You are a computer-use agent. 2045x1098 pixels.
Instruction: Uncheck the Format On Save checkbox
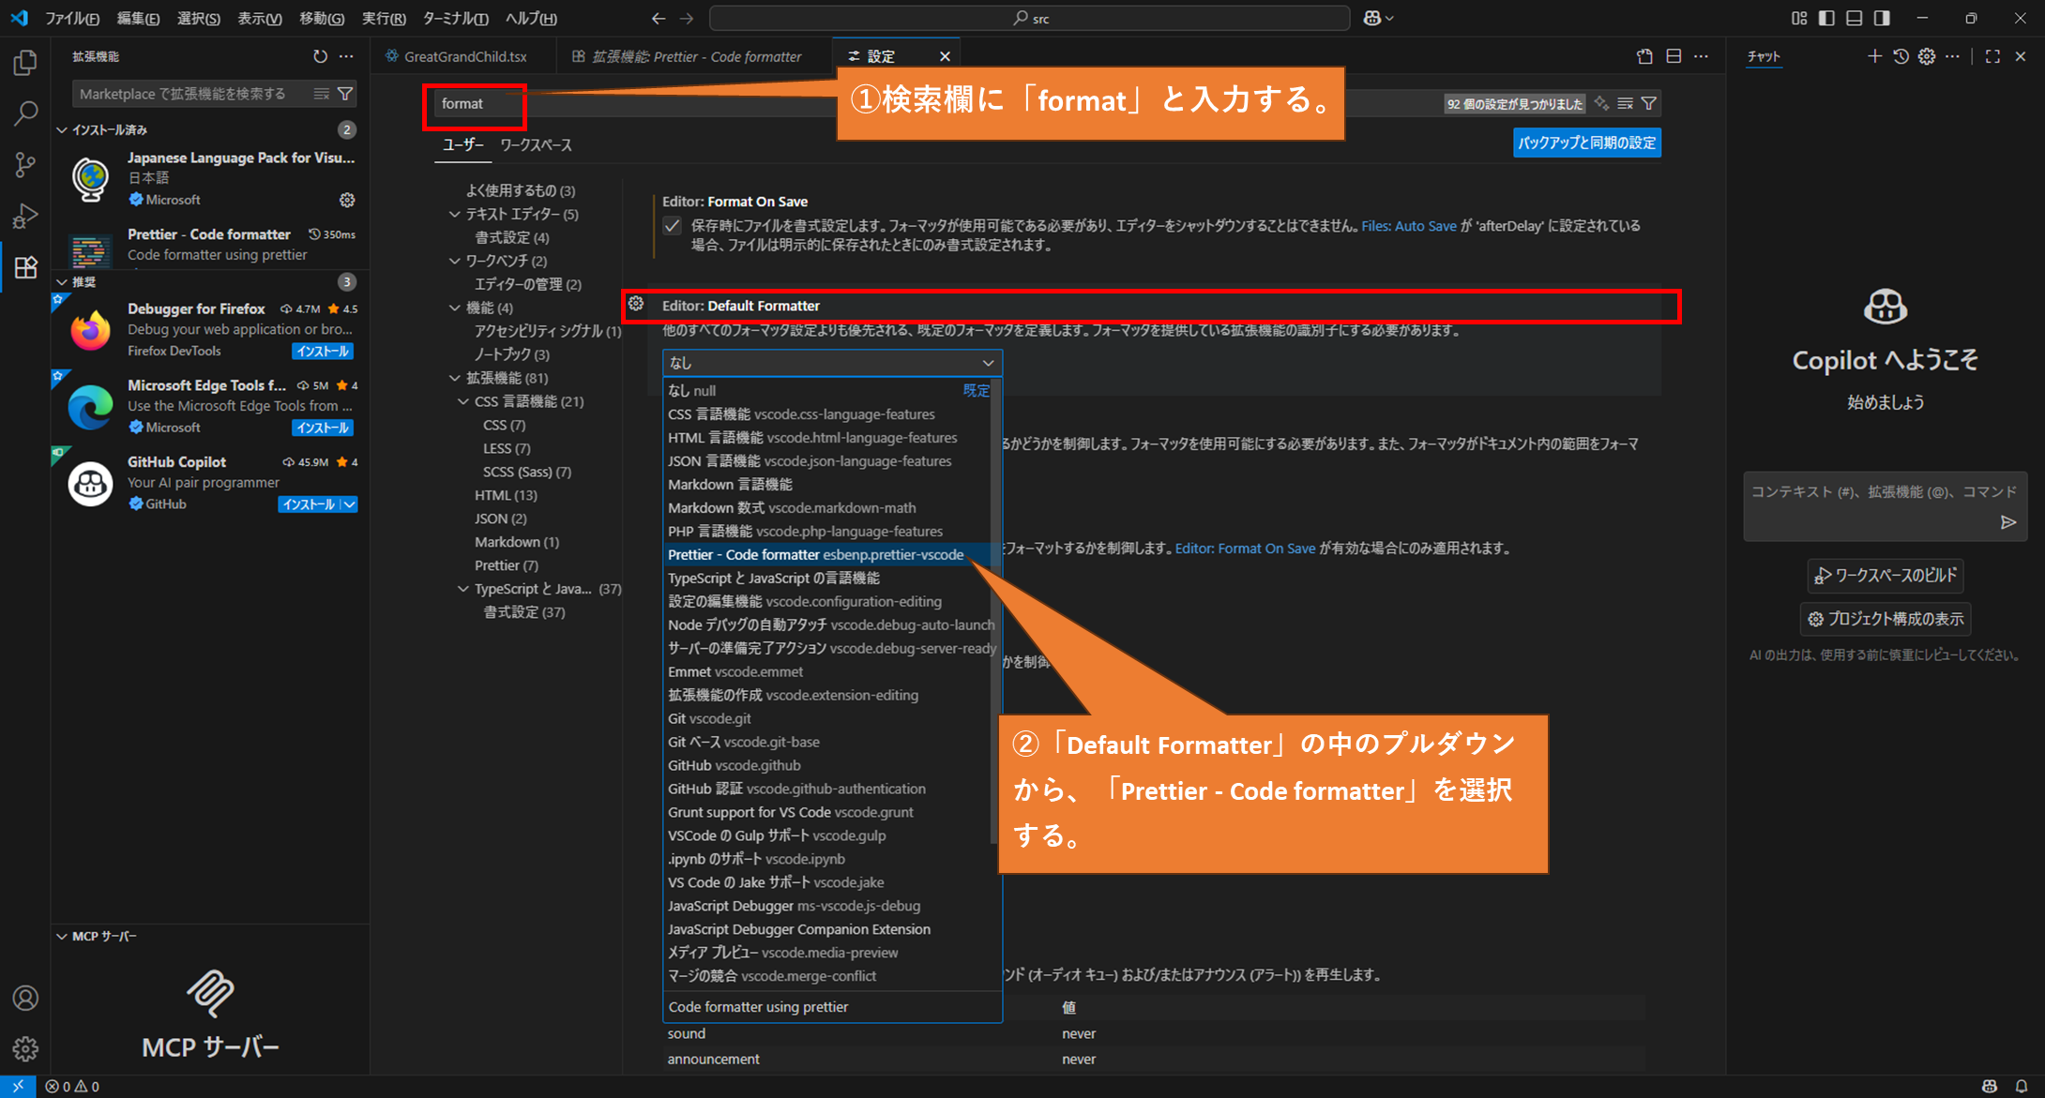coord(672,226)
